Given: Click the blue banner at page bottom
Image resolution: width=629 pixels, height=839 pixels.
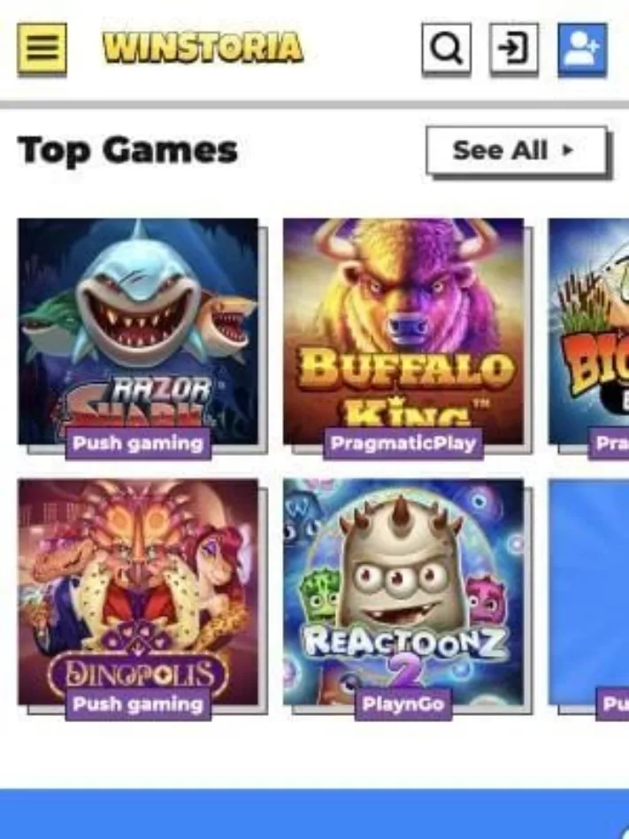Looking at the screenshot, I should (315, 813).
